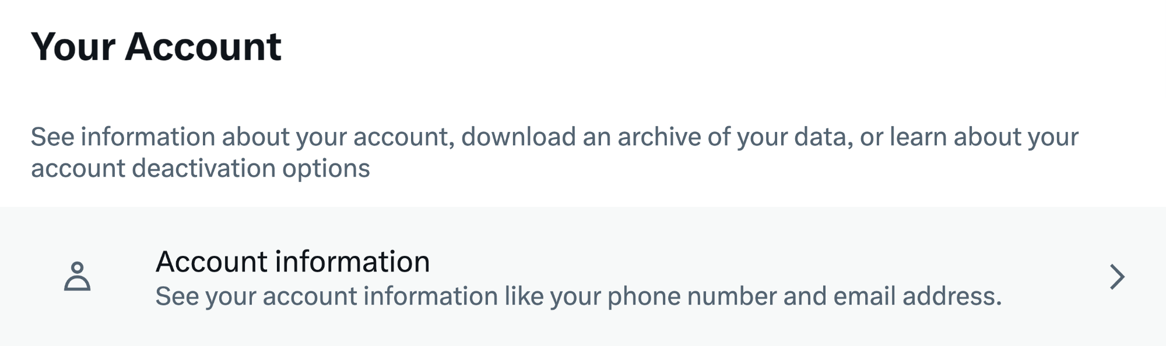Tap the user profile icon beside Account information

click(x=77, y=276)
